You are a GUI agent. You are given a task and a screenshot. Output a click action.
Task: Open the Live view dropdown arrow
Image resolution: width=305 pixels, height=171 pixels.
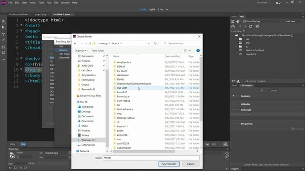(x=167, y=9)
